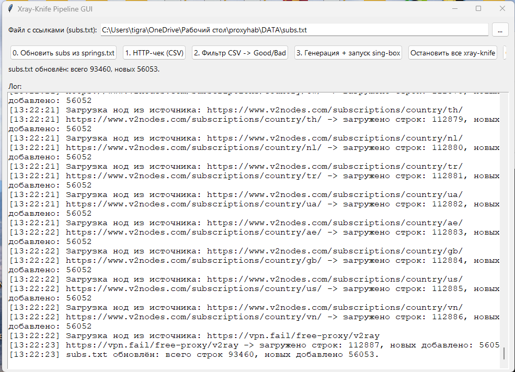Run the '1. HTTP-чек (CSV)' step
Viewport: 515px width, 372px height.
click(154, 53)
